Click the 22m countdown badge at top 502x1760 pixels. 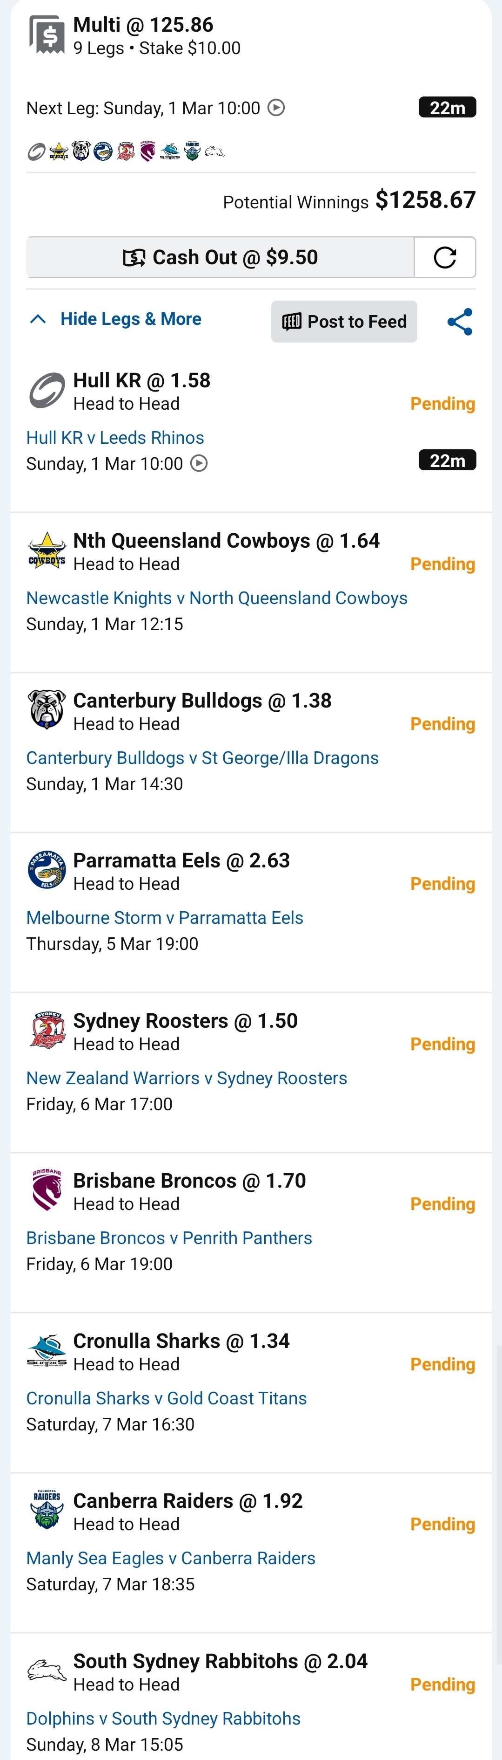point(447,108)
